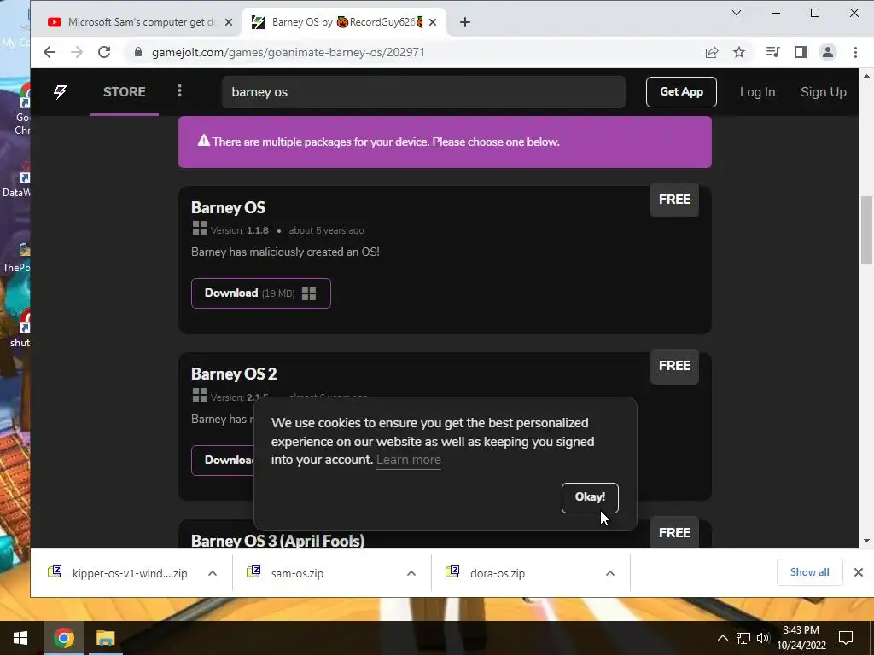Open File Explorer from the taskbar
The width and height of the screenshot is (874, 655).
pos(105,638)
